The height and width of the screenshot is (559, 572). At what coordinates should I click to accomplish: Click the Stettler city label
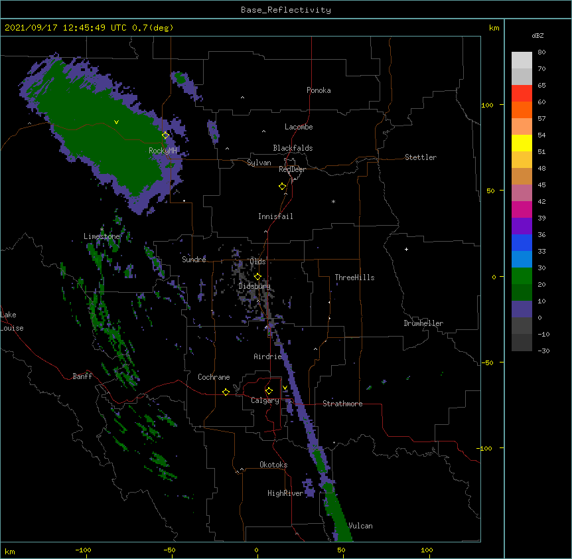coord(421,157)
